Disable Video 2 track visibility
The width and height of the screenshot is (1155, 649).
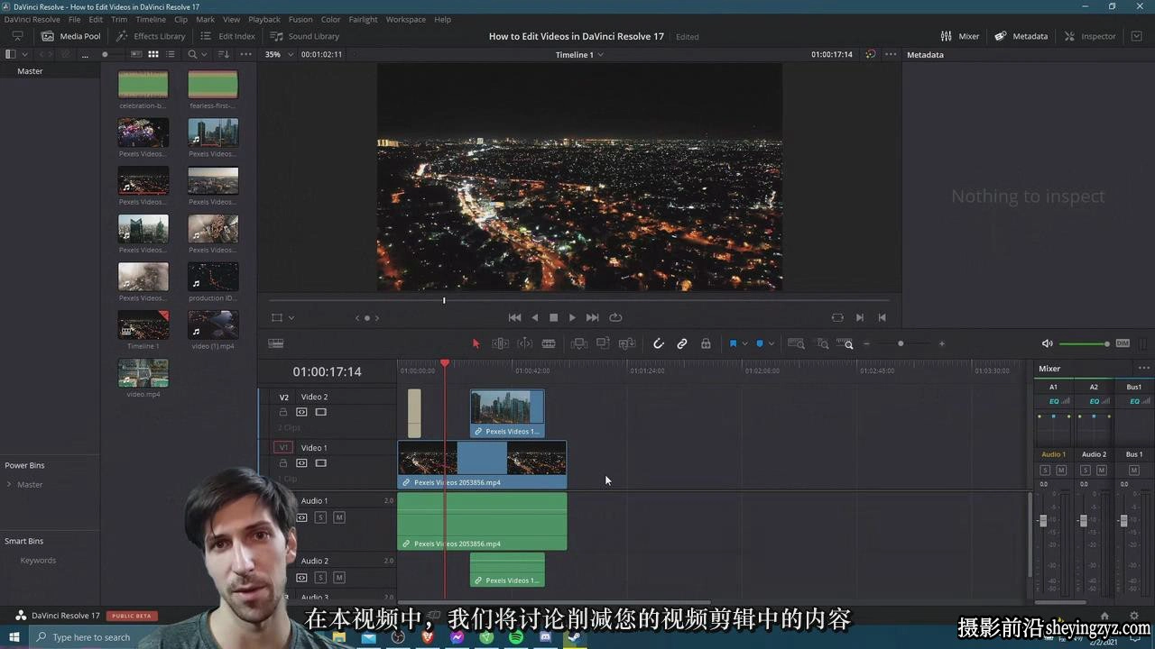pos(320,412)
